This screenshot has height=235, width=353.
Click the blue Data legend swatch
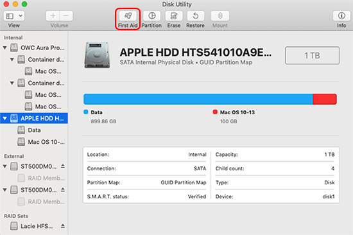(86, 112)
